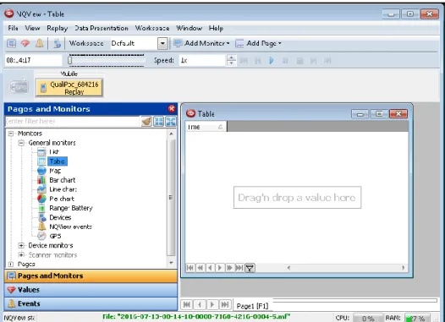Click the filter text field

click(73, 122)
